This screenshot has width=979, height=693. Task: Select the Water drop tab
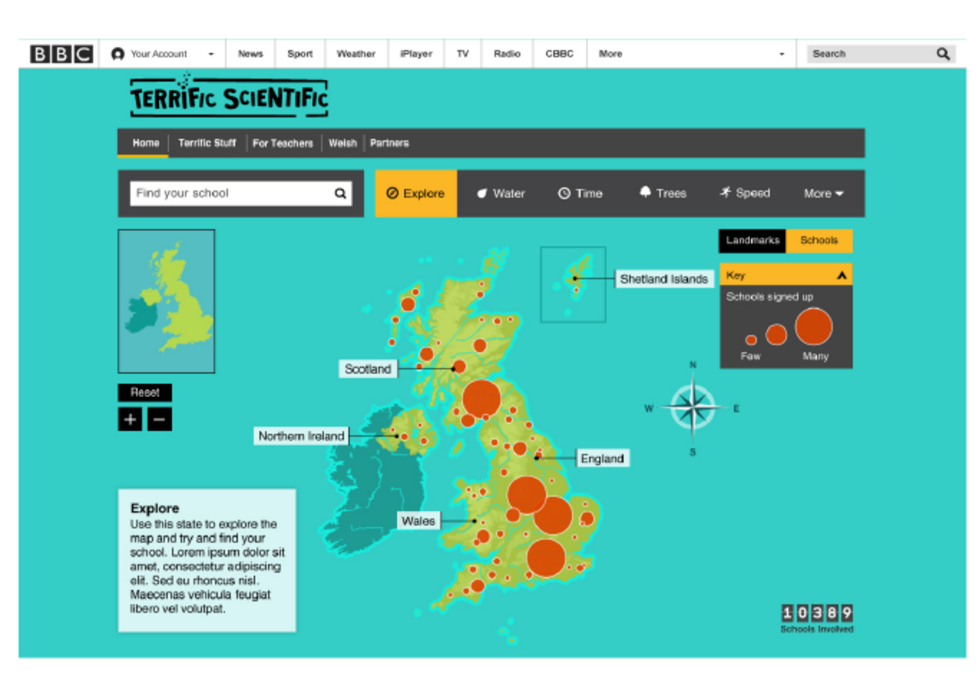(501, 193)
